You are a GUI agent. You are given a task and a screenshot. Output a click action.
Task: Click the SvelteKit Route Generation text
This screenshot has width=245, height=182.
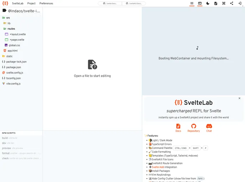coord(167,163)
